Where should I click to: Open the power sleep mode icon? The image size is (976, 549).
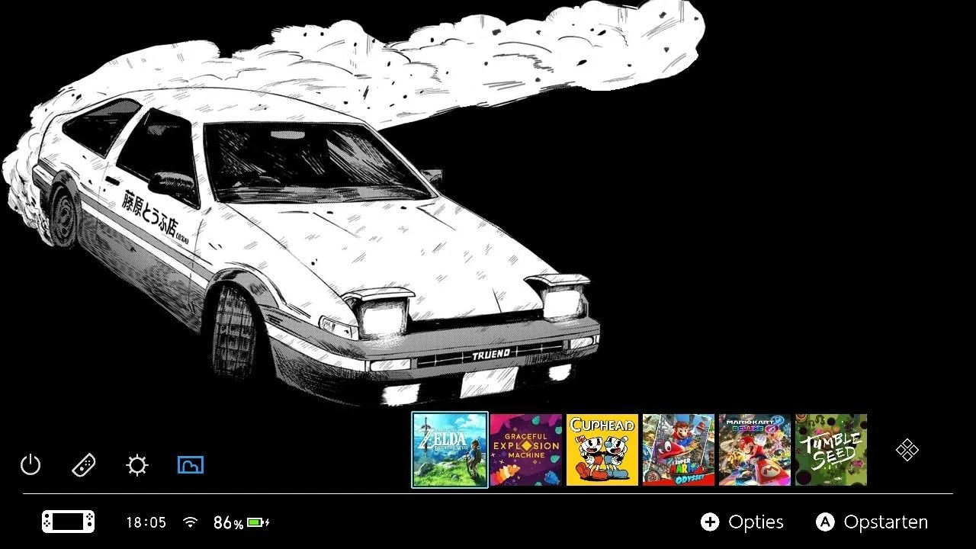pyautogui.click(x=30, y=464)
